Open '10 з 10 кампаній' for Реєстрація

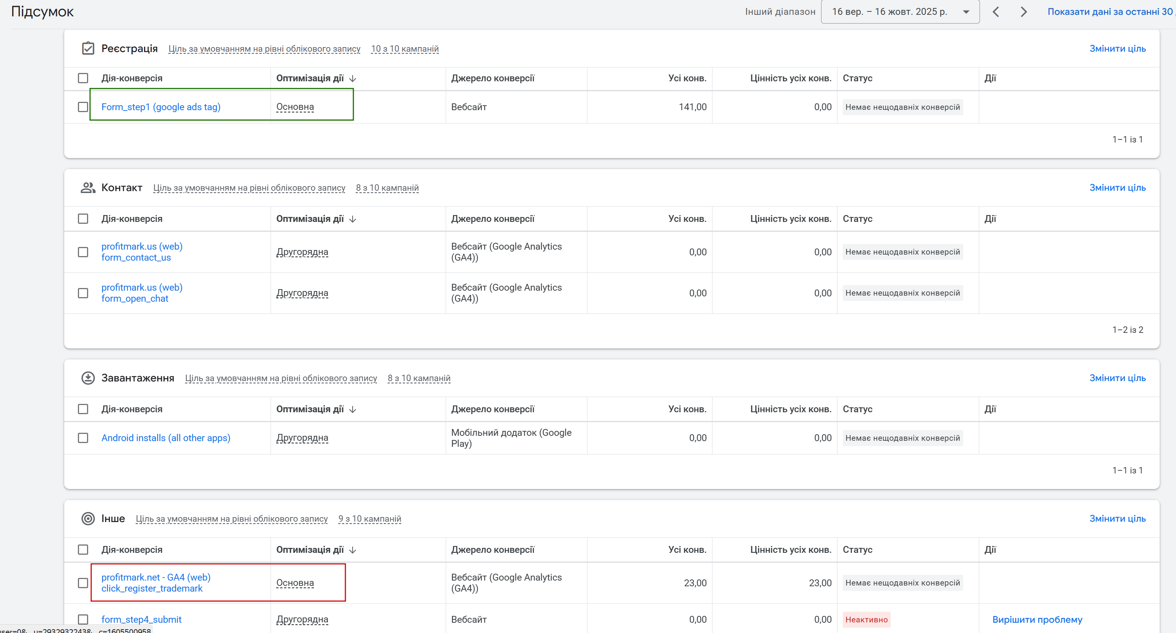click(405, 49)
